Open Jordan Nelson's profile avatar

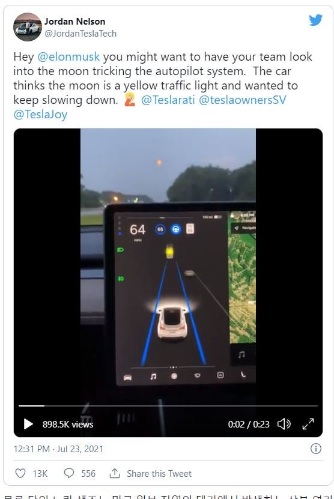(28, 27)
